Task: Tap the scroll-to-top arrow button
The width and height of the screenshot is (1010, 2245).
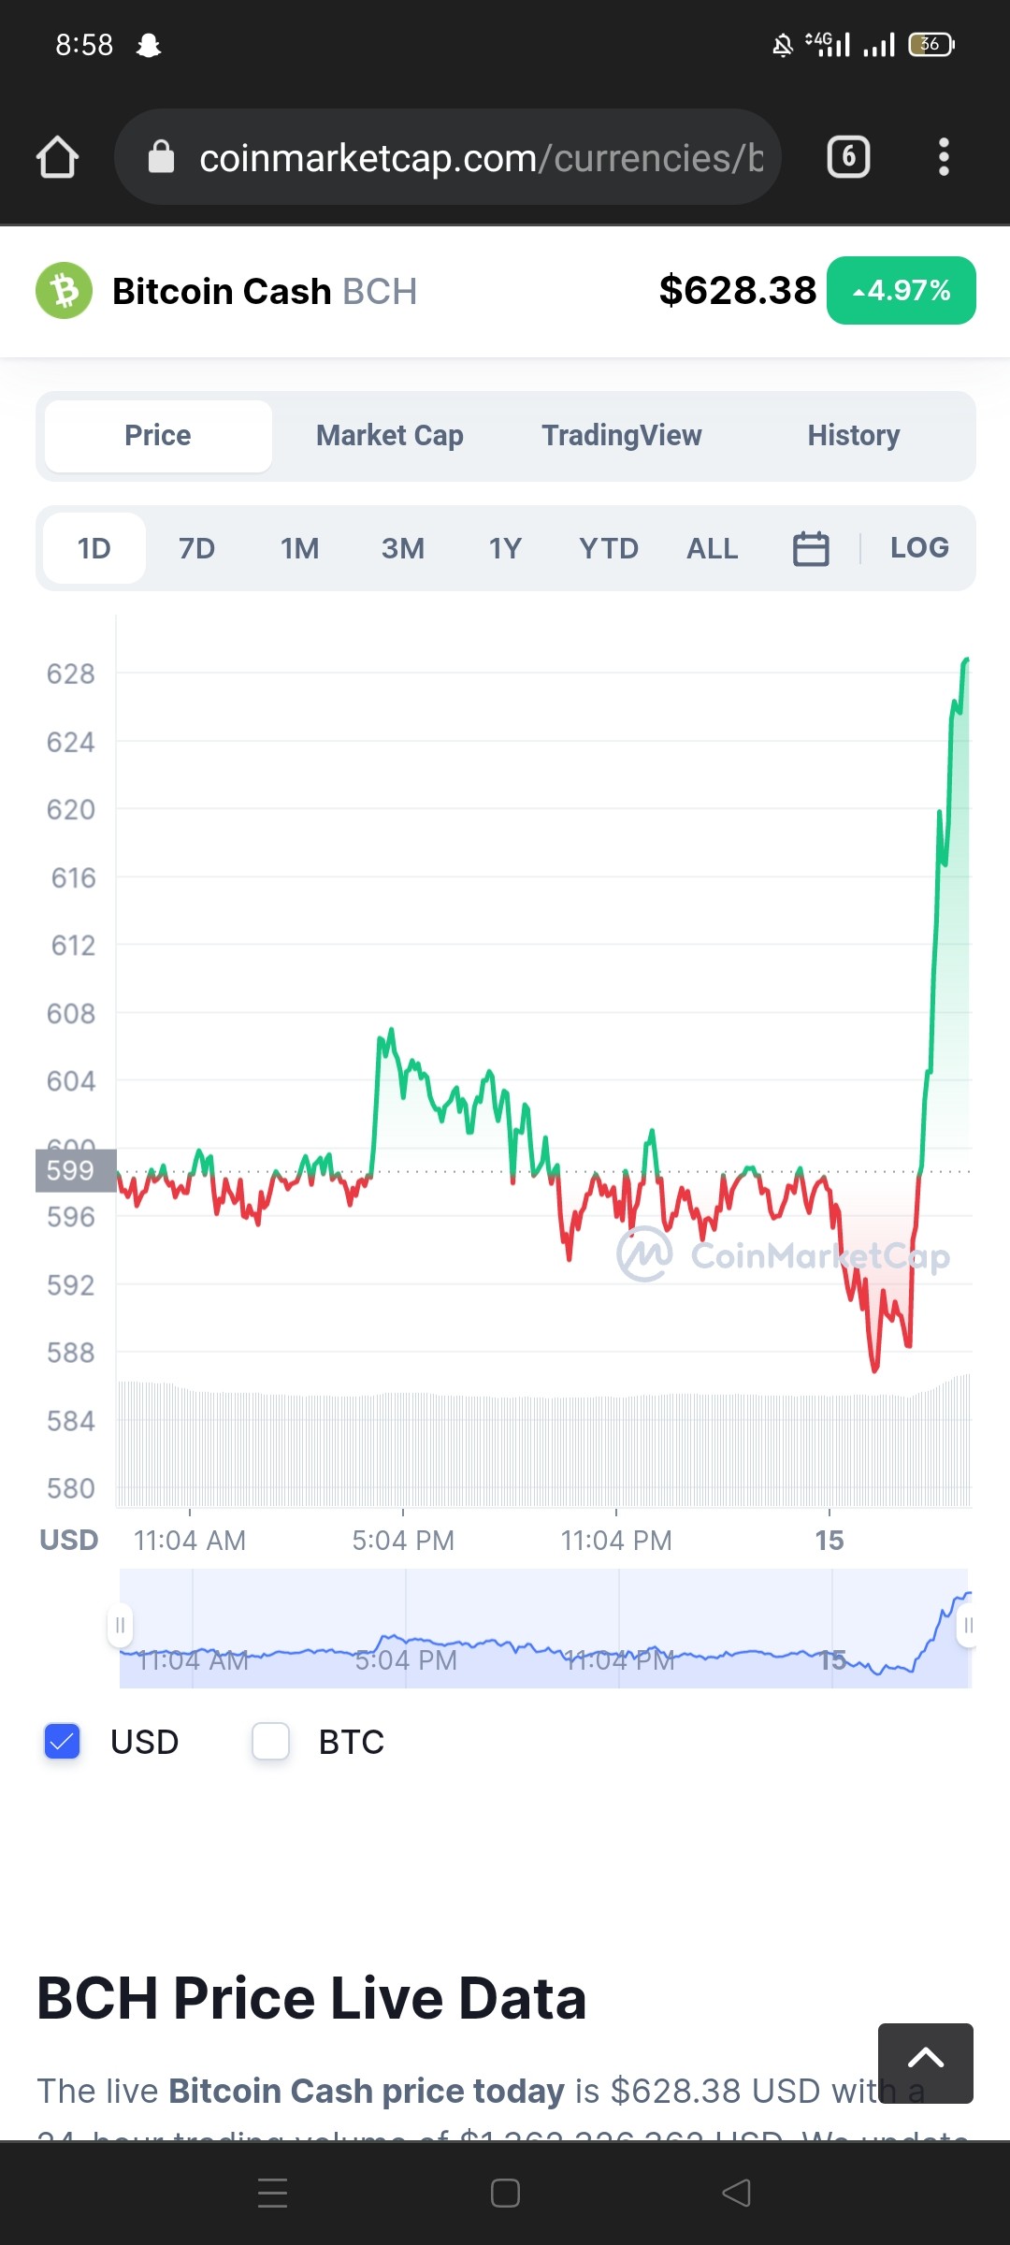Action: [x=925, y=2063]
